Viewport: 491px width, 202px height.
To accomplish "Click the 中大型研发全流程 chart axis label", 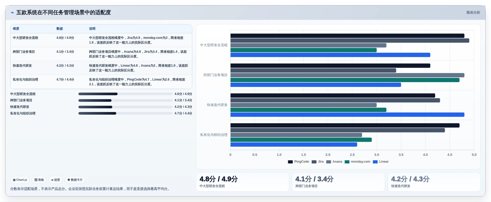I will [x=214, y=45].
